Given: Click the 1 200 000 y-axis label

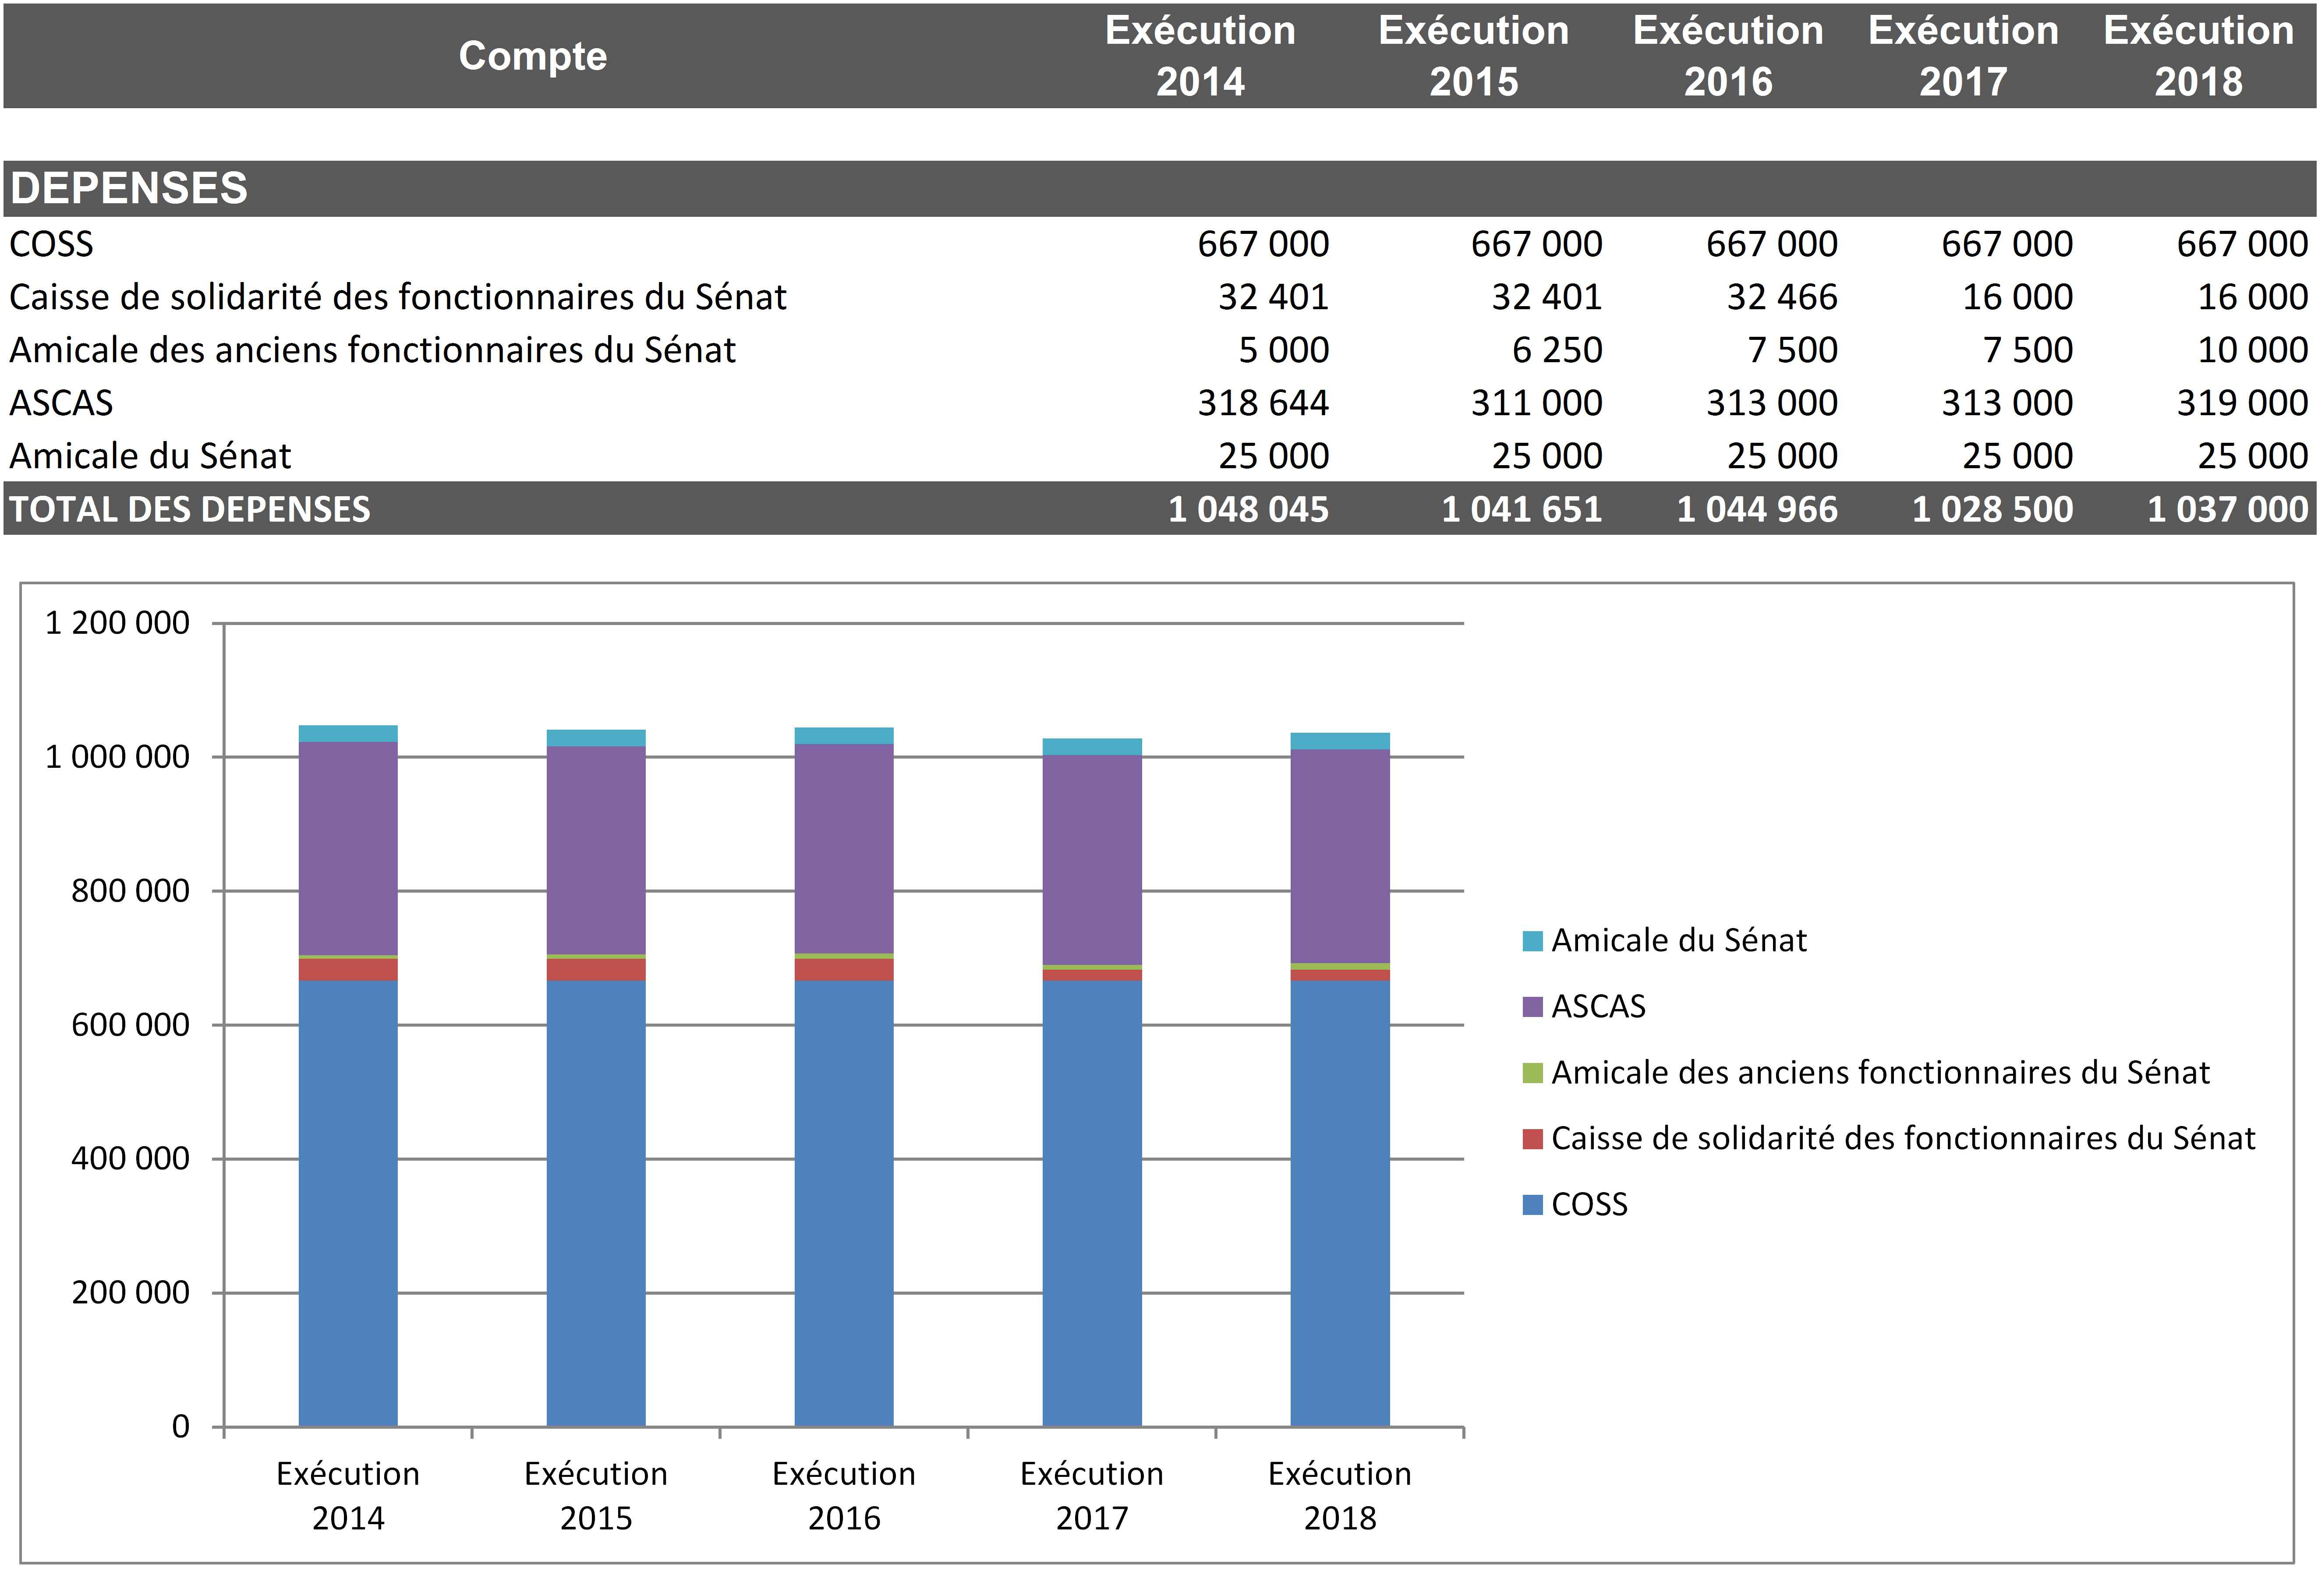Looking at the screenshot, I should click(x=117, y=623).
